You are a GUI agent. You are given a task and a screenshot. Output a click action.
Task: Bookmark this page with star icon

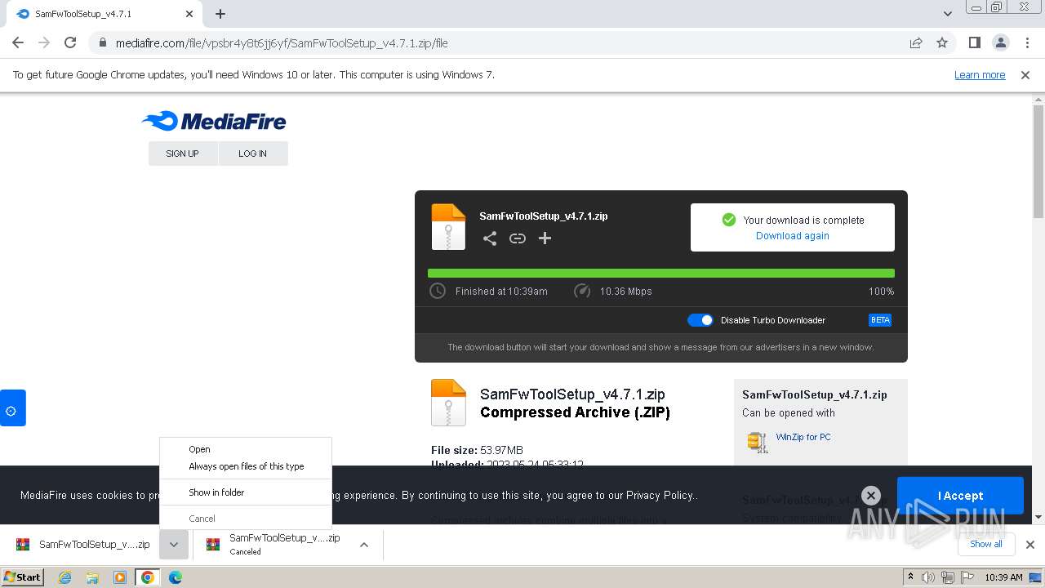click(942, 43)
